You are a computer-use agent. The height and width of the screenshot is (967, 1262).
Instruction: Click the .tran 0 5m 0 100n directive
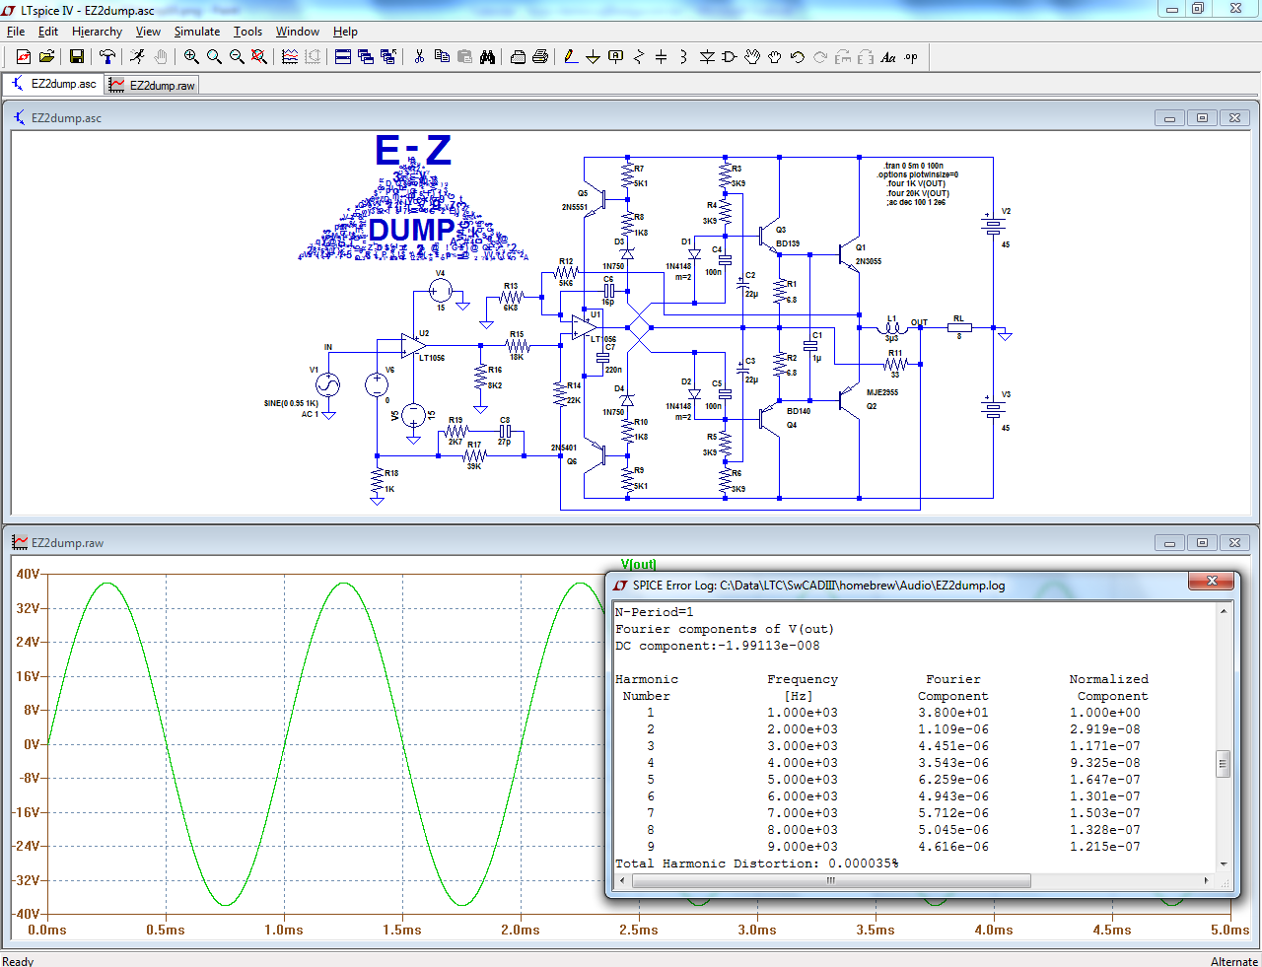pyautogui.click(x=913, y=166)
